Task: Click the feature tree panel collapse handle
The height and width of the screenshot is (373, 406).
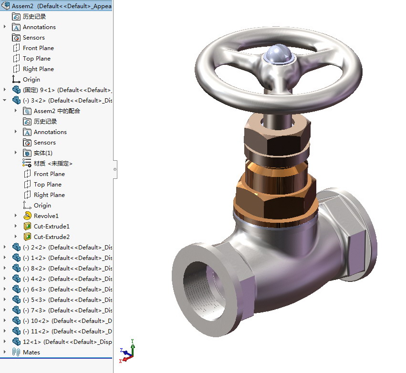Action: coord(115,169)
